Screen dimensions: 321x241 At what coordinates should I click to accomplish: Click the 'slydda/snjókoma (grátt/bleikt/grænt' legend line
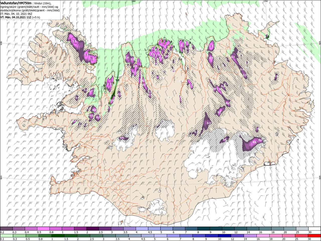click(23, 10)
